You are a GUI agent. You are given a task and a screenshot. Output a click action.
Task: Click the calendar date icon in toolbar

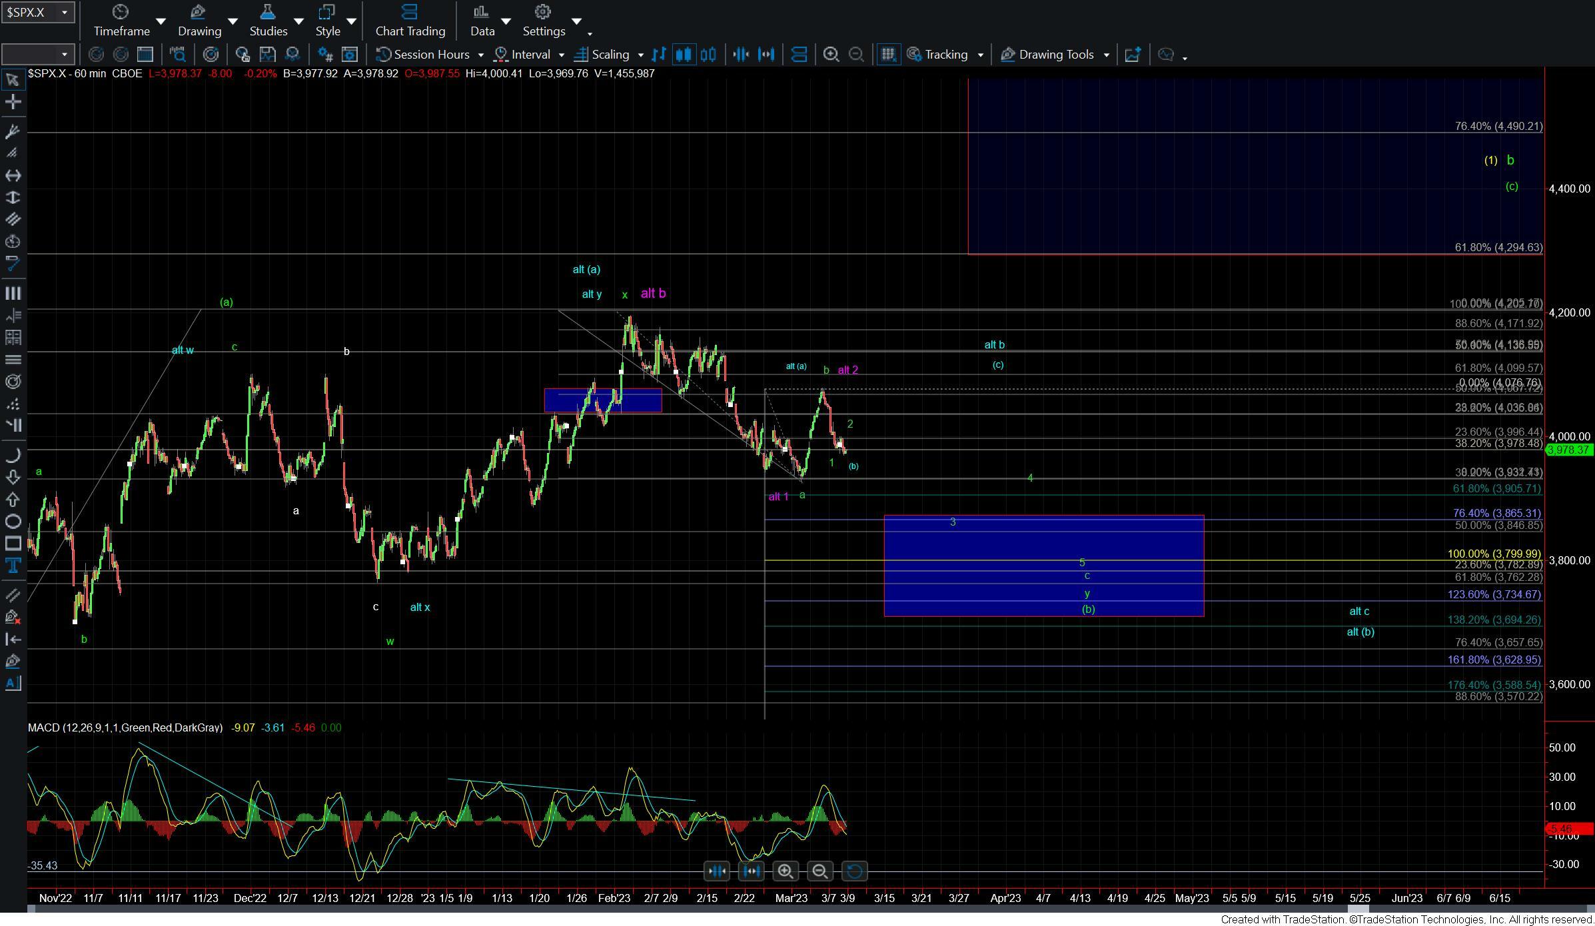click(145, 55)
